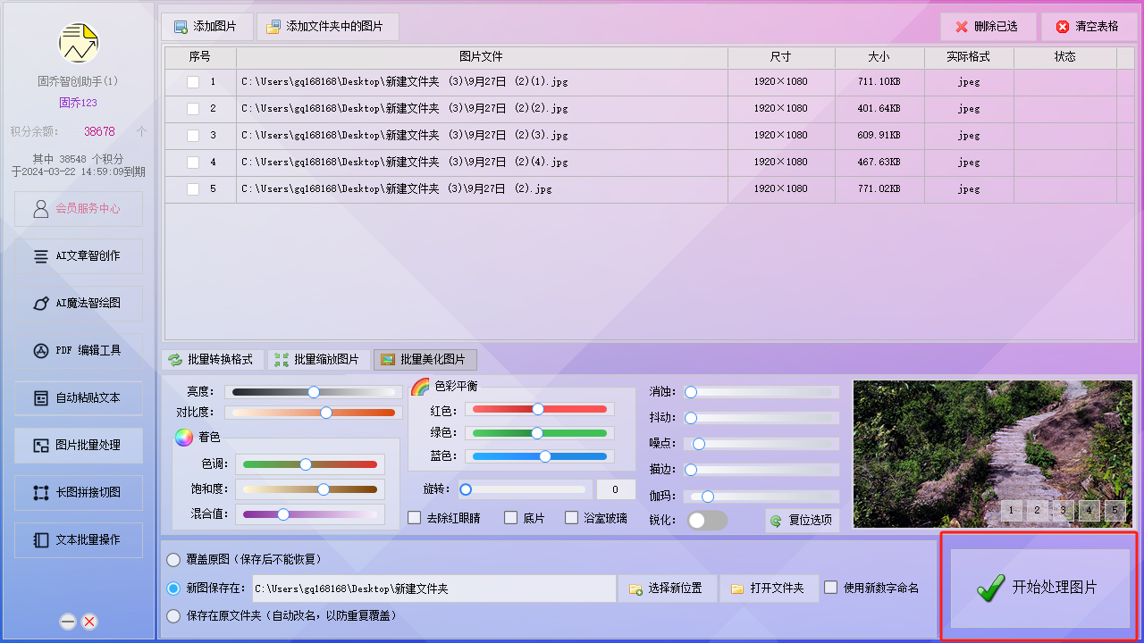
Task: Enable 使用新数字命名 checkbox
Action: (831, 588)
